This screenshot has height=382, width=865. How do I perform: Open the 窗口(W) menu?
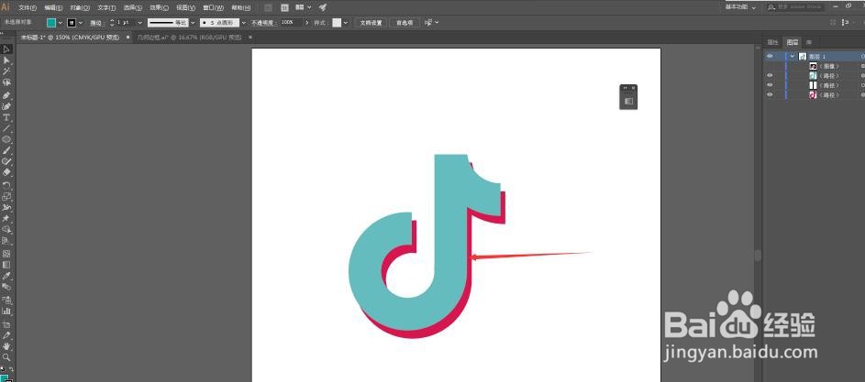click(213, 7)
